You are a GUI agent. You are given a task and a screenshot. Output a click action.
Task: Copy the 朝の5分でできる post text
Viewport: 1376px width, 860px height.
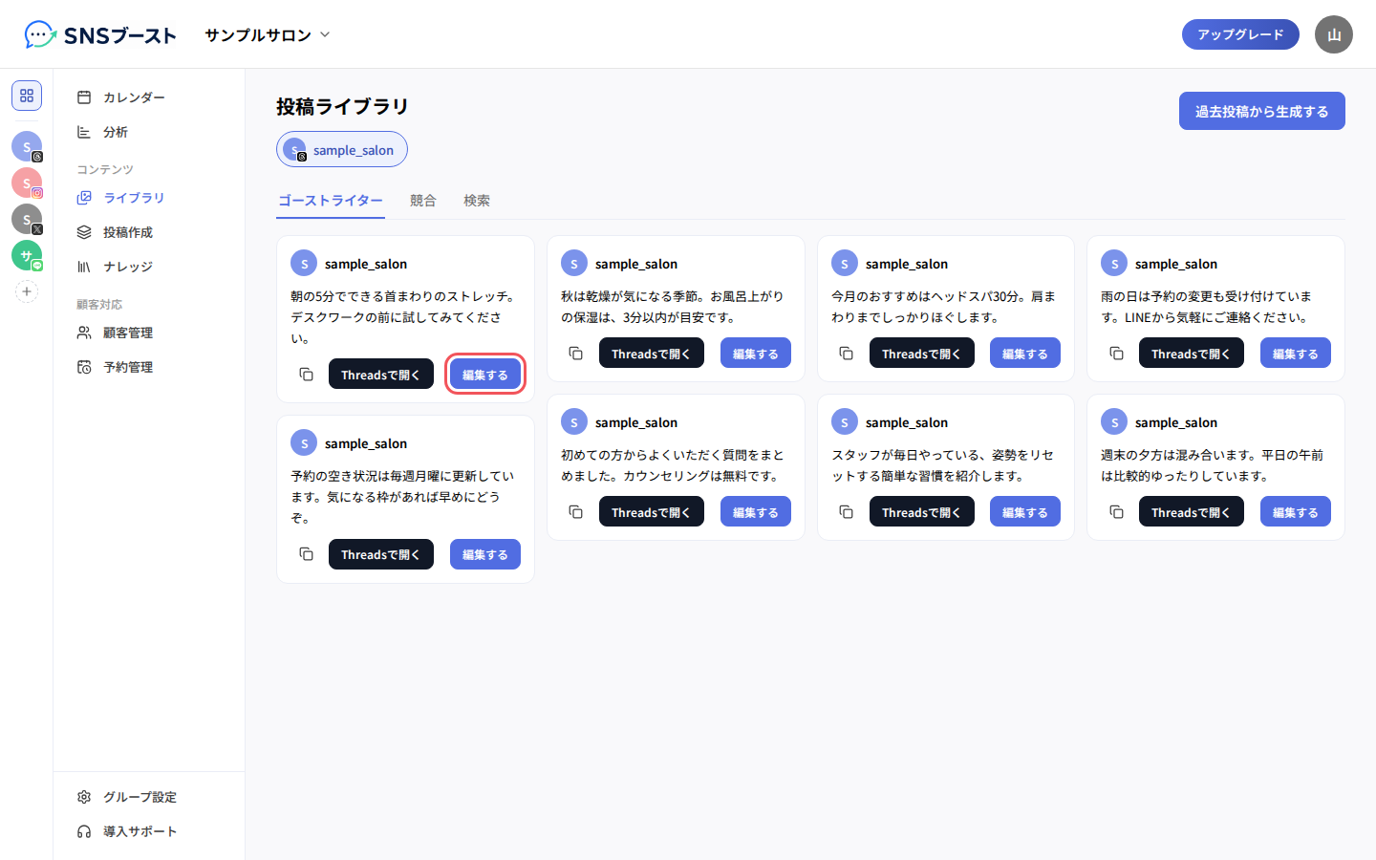pos(306,375)
